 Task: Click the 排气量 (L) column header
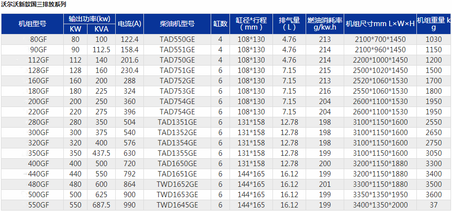click(289, 24)
